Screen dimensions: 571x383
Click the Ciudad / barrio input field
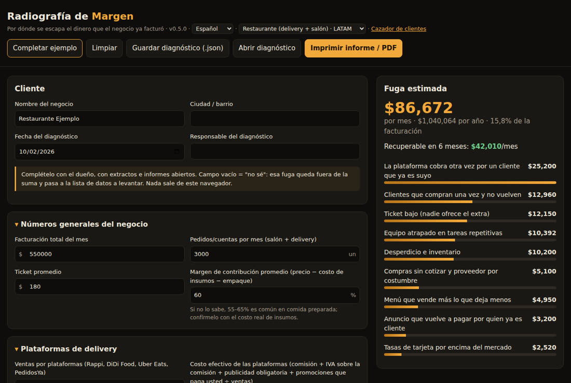coord(275,119)
